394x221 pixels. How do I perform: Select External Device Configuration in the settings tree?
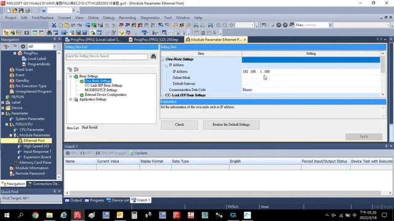[x=105, y=95]
